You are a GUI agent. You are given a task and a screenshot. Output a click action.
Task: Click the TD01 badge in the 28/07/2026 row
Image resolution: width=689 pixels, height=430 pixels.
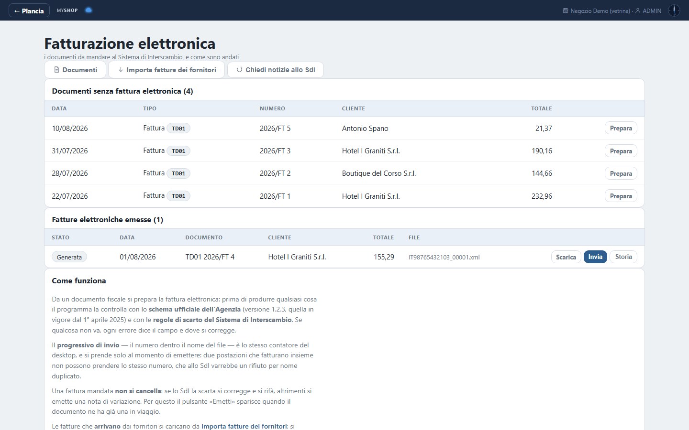click(178, 173)
